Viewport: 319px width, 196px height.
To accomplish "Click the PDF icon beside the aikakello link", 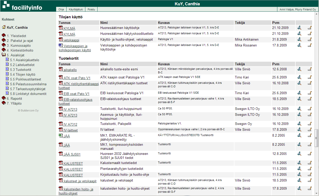I will tap(61, 69).
